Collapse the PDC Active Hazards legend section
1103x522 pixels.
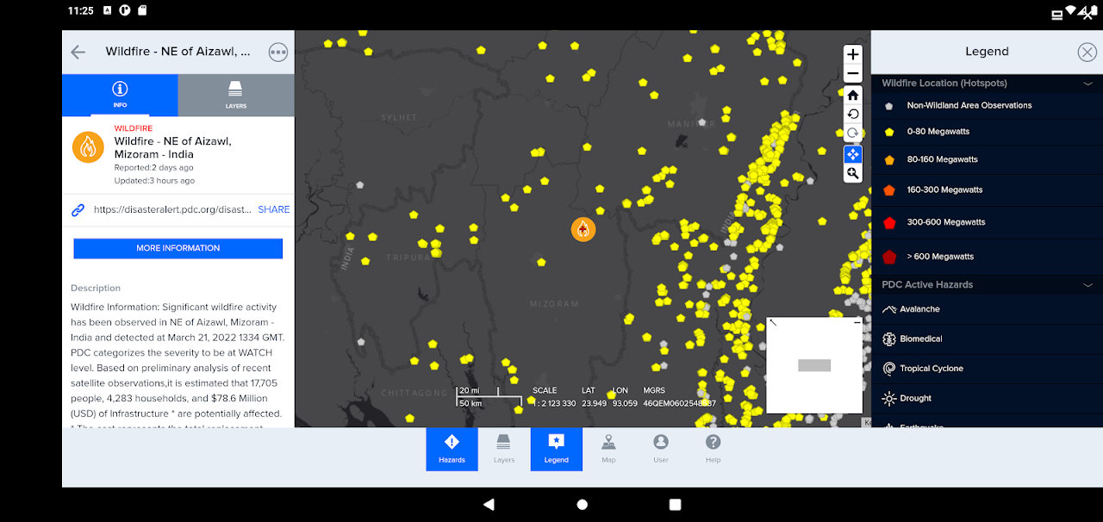[1089, 284]
